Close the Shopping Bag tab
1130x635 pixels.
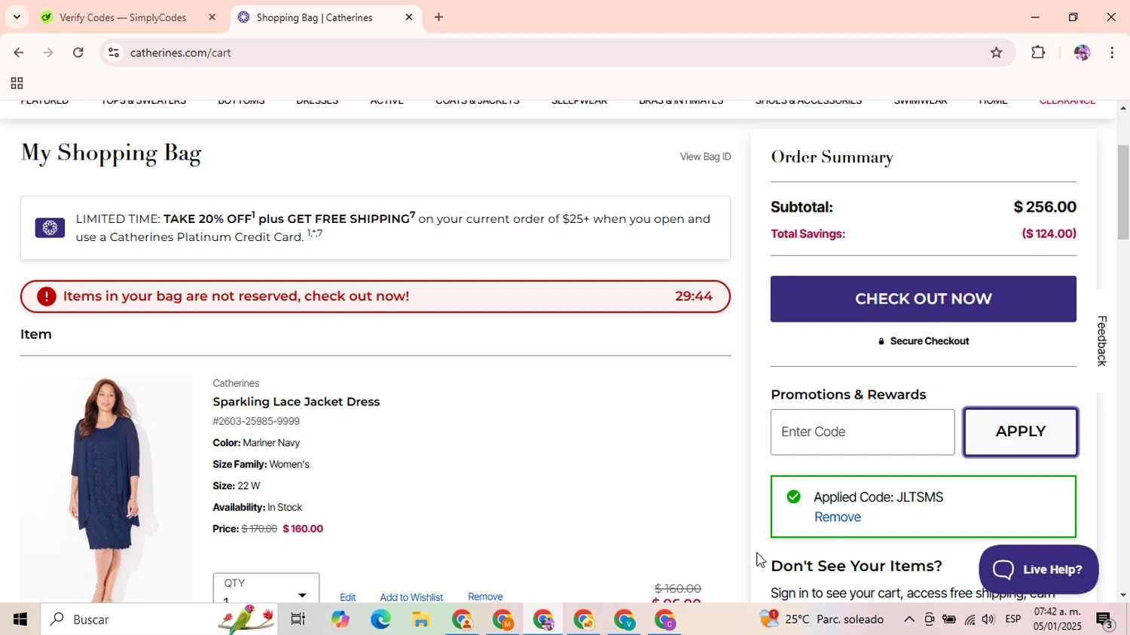(409, 17)
